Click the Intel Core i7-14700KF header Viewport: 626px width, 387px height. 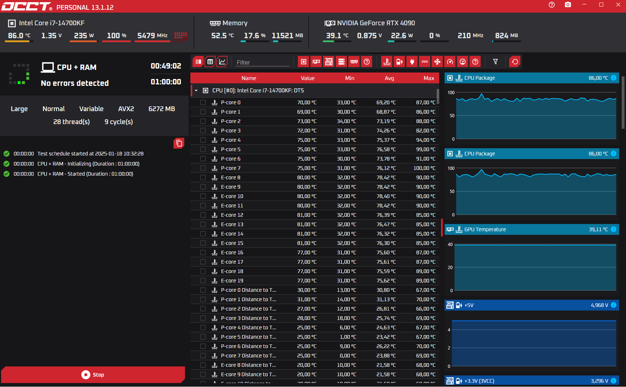point(52,23)
